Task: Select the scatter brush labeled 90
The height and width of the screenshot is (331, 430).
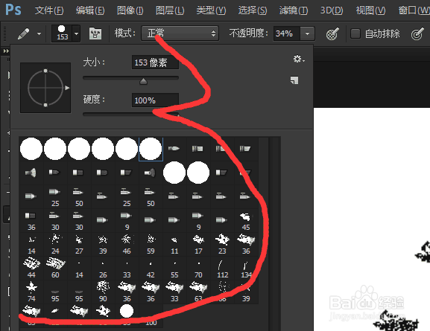Action: 103,292
